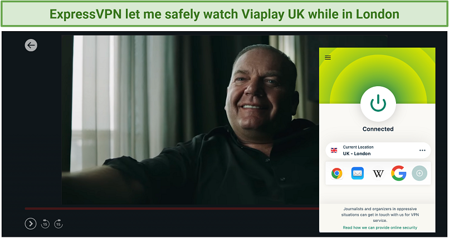Image resolution: width=449 pixels, height=238 pixels.
Task: Launch the Chrome shortcut
Action: (336, 173)
